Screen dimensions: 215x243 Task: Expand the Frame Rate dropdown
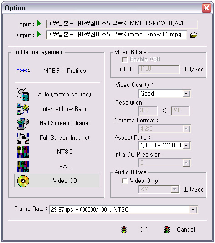193,210
